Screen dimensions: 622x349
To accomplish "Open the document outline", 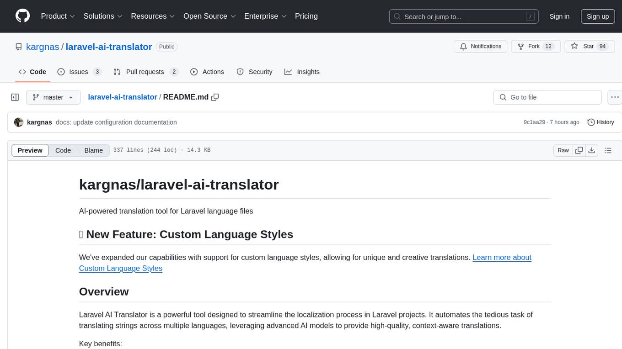I will 608,150.
